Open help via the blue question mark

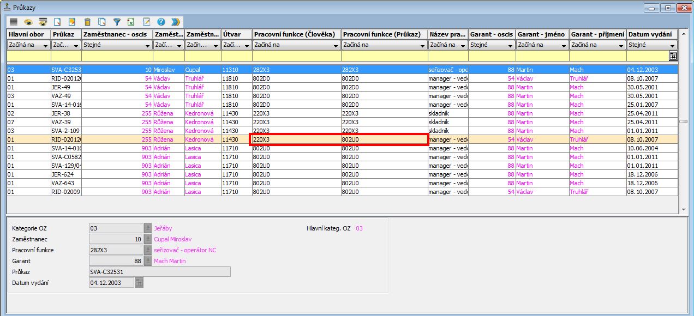point(161,22)
